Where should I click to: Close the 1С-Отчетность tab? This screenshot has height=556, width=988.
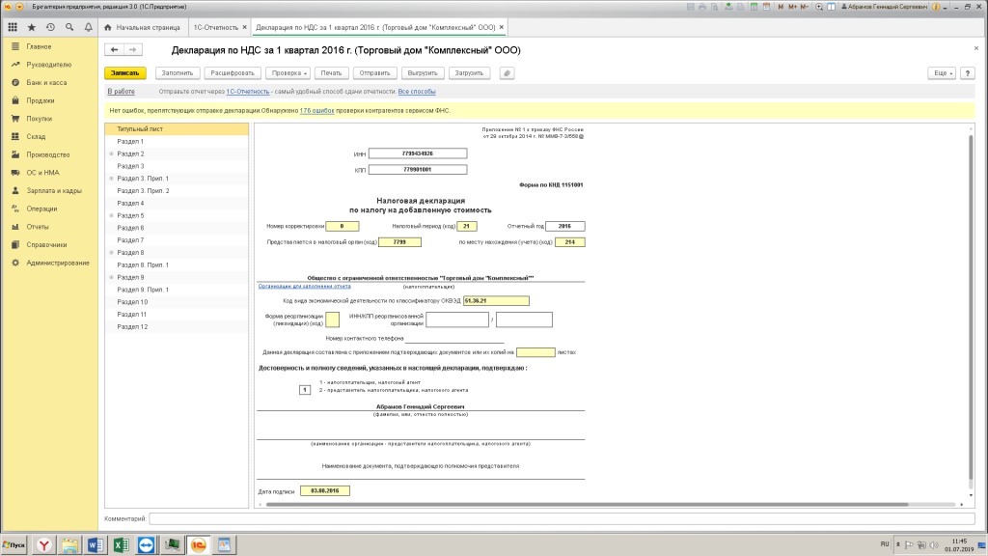[244, 27]
